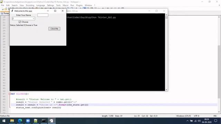Click the volume speaker icon in tray
Viewport: 221px width, 124px height.
[199, 121]
